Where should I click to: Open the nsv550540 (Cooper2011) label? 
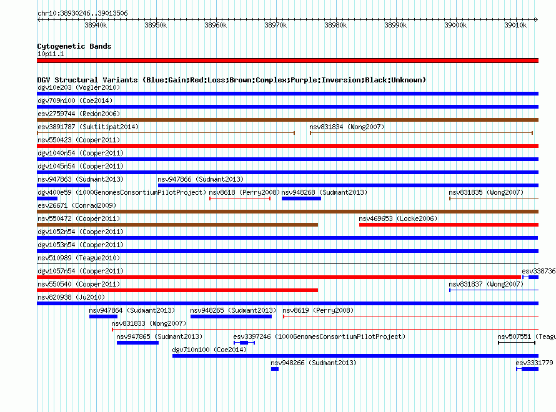pos(79,284)
